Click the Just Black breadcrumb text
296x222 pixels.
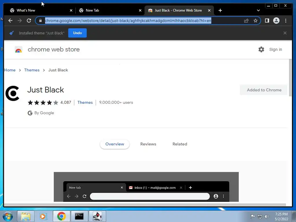click(x=58, y=70)
